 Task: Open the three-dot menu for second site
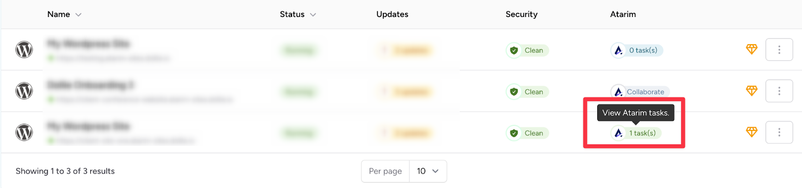click(779, 91)
